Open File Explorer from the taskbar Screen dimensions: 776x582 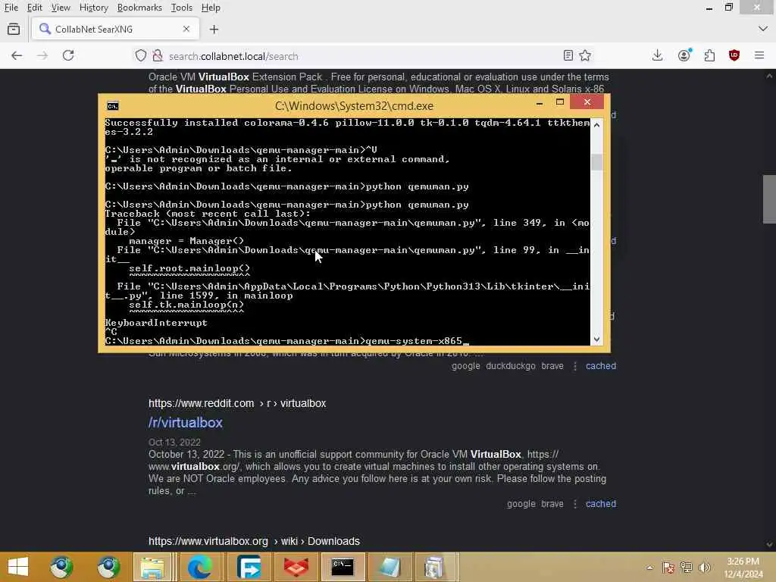pyautogui.click(x=152, y=567)
